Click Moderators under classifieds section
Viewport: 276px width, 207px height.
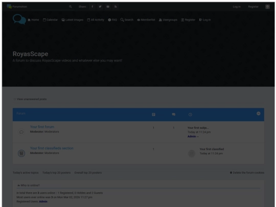(52, 153)
